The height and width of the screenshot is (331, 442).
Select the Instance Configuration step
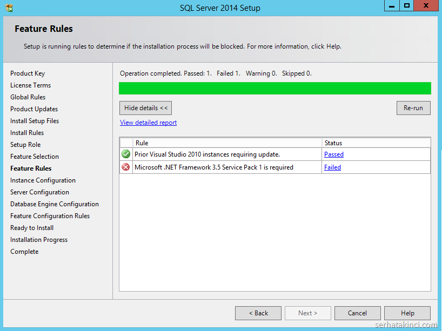coord(43,180)
